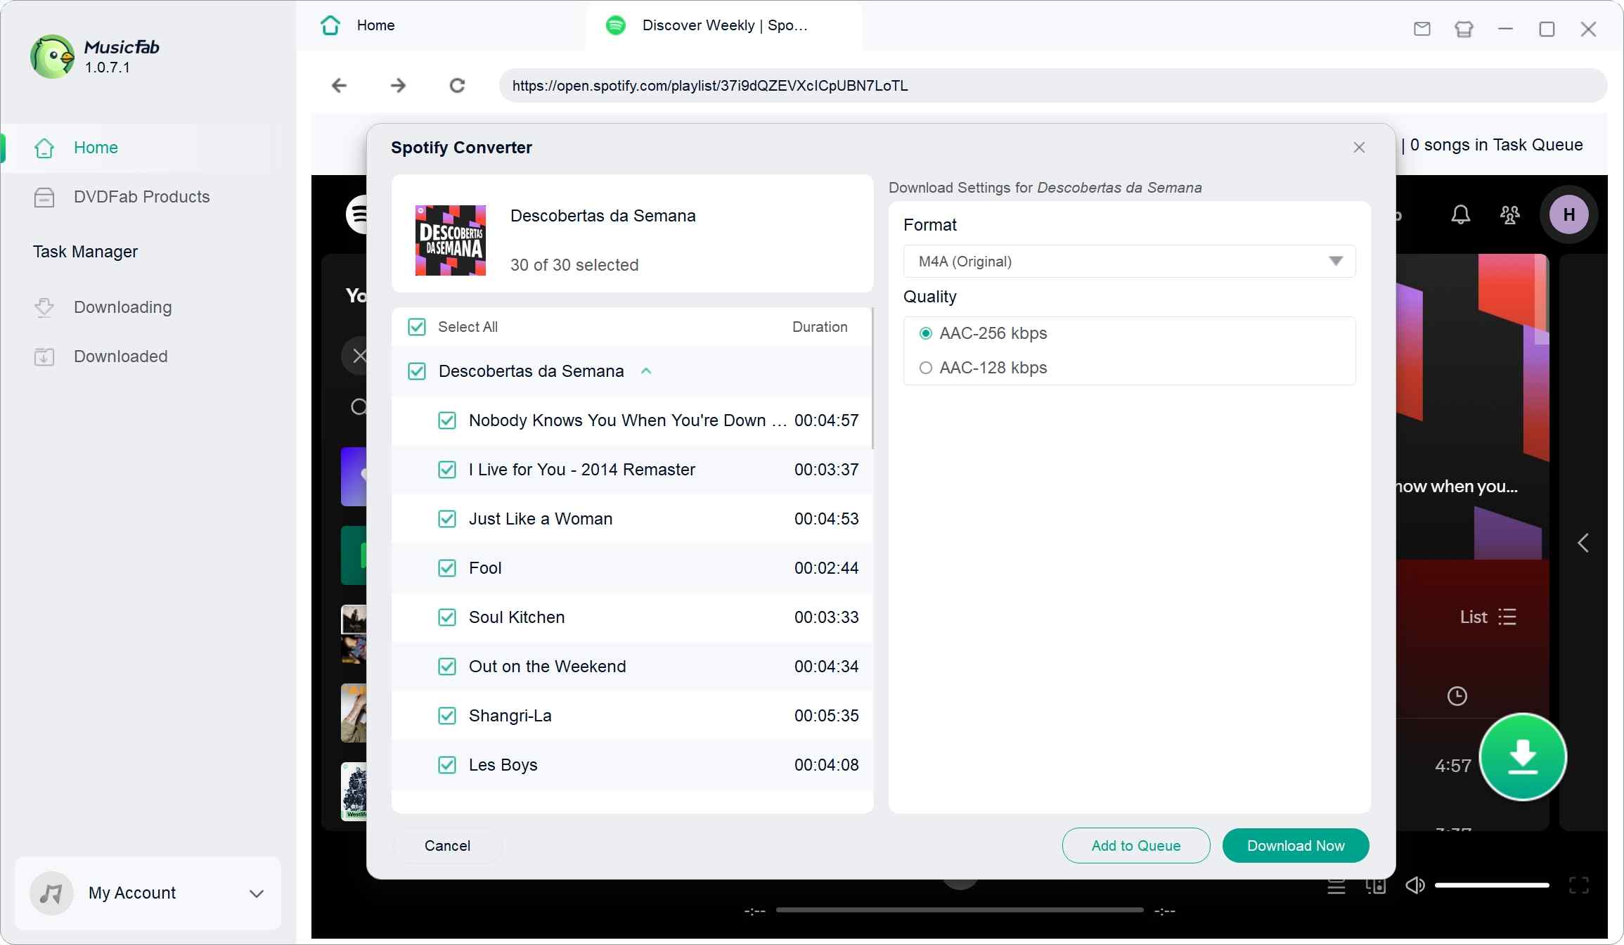Open the skin theme shirt icon
Viewport: 1624px width, 945px height.
(1464, 29)
